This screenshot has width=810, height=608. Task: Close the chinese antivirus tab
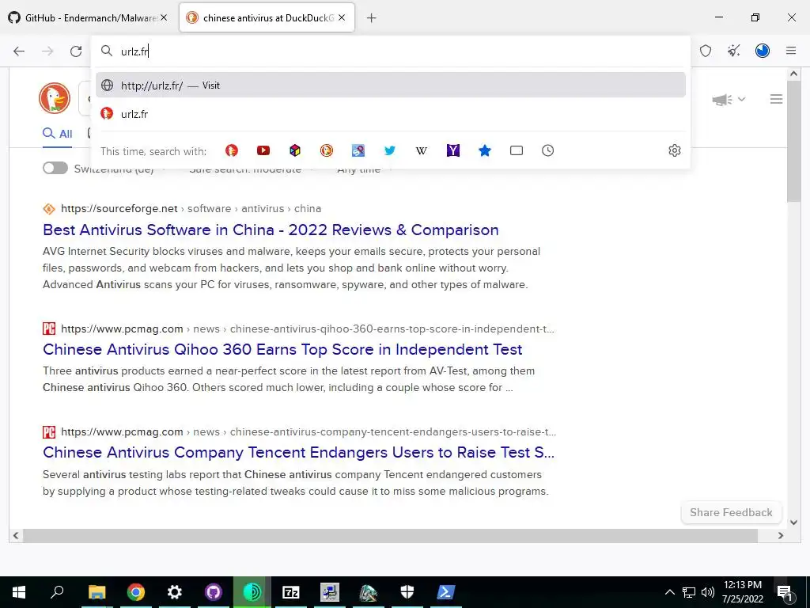342,17
